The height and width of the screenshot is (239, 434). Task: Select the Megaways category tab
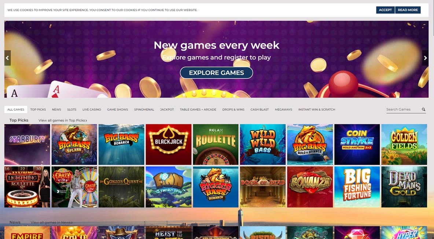pyautogui.click(x=283, y=109)
